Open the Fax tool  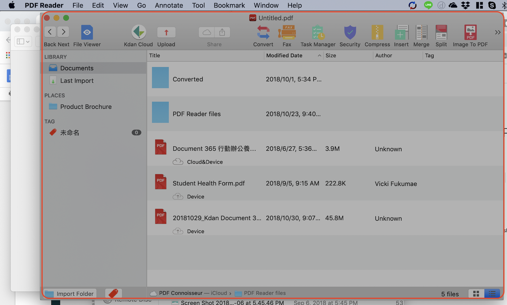click(x=287, y=32)
